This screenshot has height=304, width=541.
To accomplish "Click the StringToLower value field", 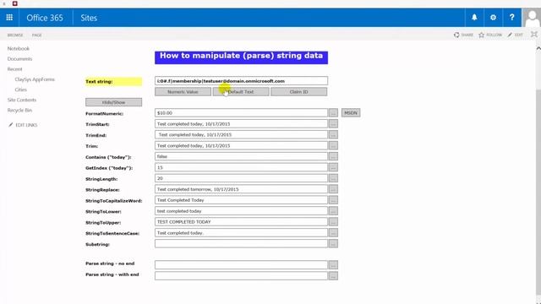I will point(241,211).
